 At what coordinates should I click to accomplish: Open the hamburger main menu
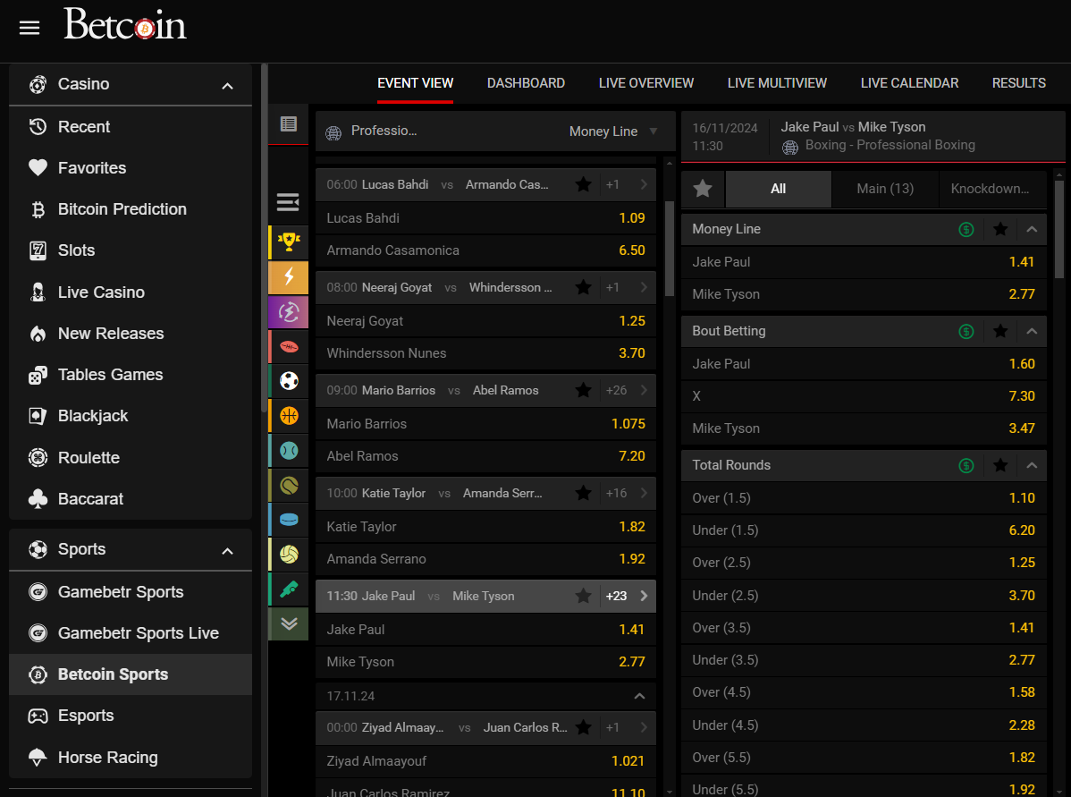pos(30,28)
